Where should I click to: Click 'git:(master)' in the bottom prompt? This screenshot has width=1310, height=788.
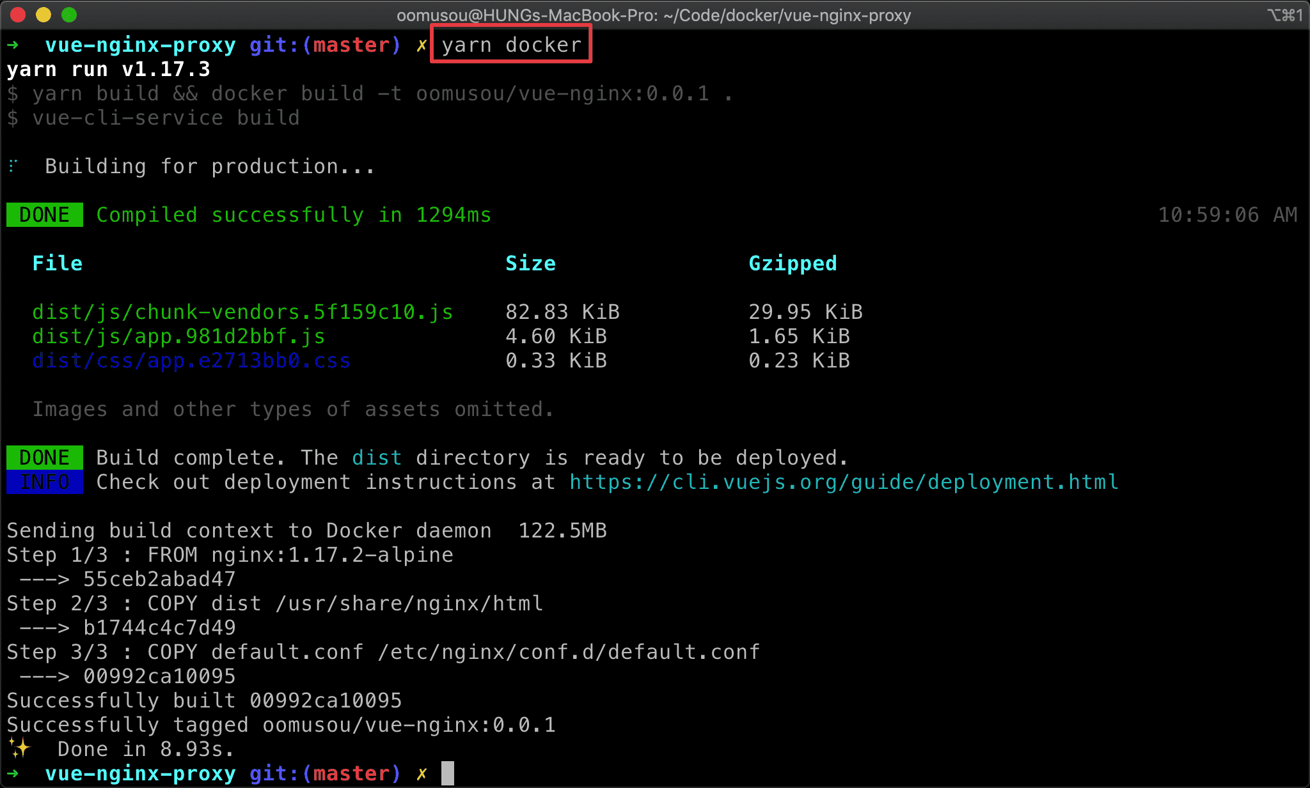pos(325,773)
